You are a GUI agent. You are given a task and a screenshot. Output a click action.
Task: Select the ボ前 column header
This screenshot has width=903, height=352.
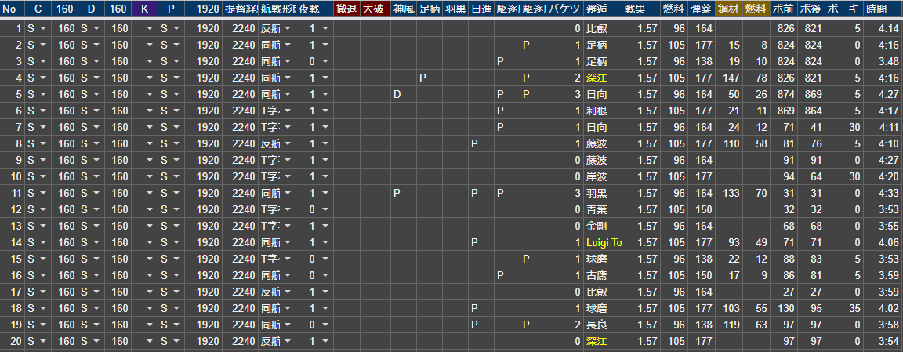[782, 9]
